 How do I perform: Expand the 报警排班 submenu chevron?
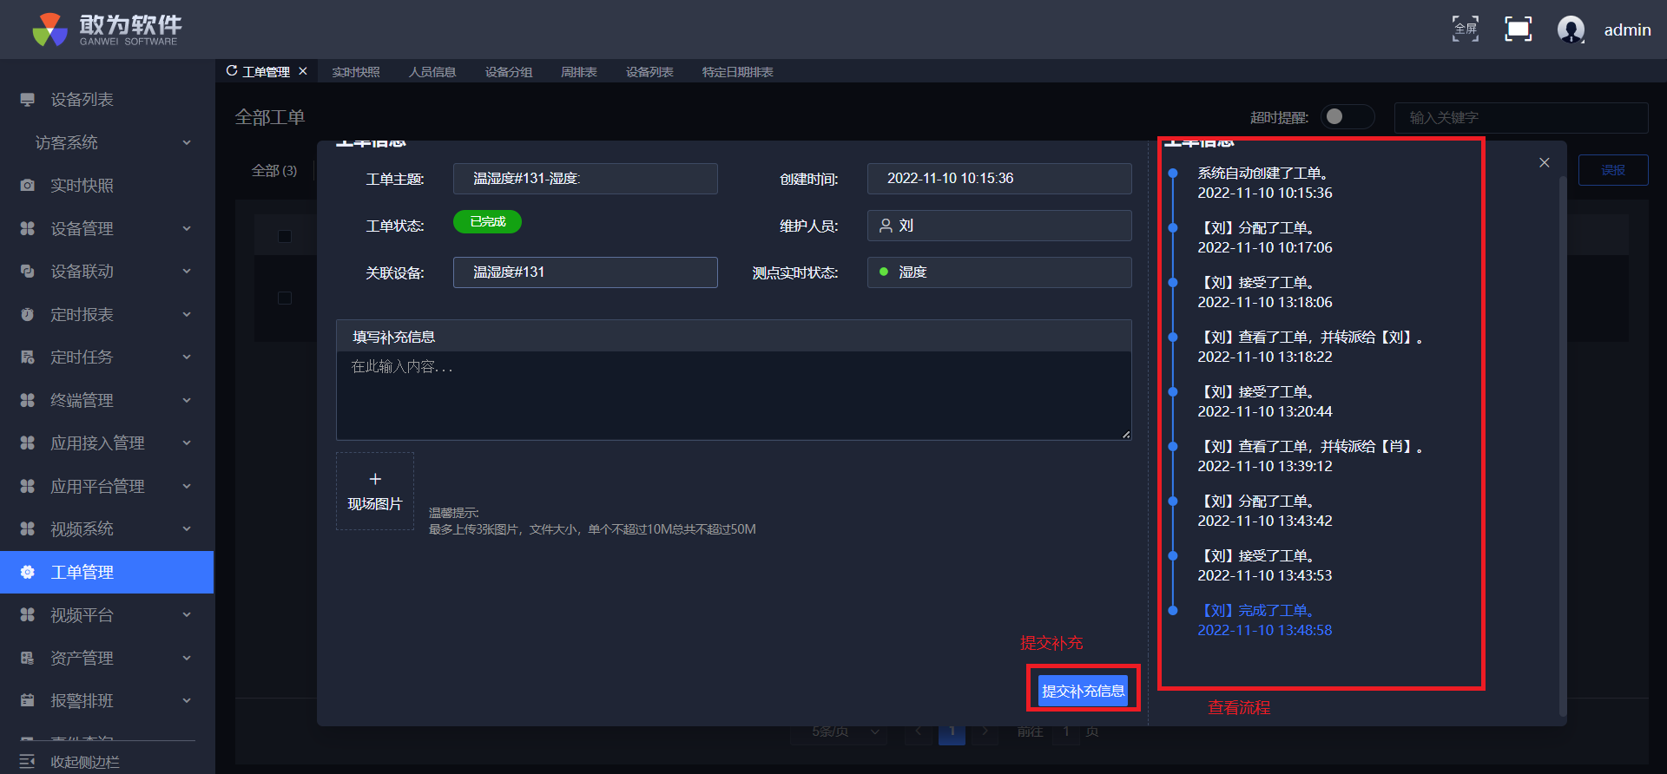pyautogui.click(x=187, y=701)
